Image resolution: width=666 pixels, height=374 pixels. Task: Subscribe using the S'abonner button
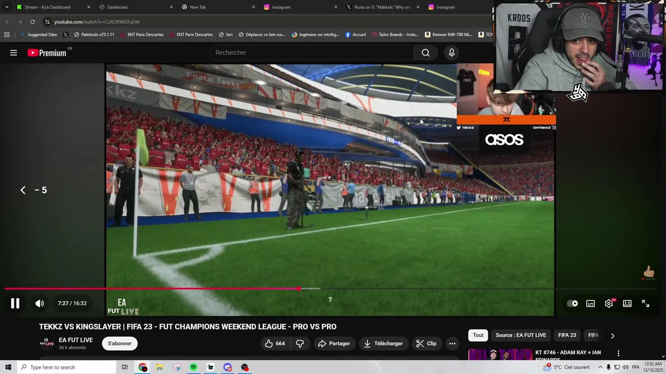click(120, 343)
